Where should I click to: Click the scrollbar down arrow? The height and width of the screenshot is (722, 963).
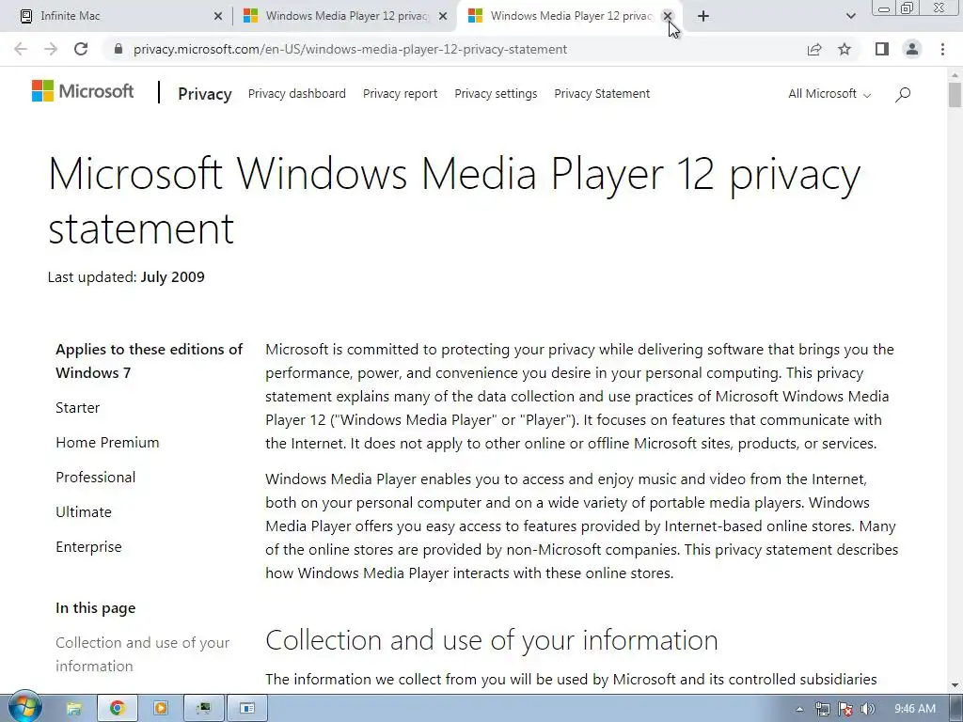point(955,685)
